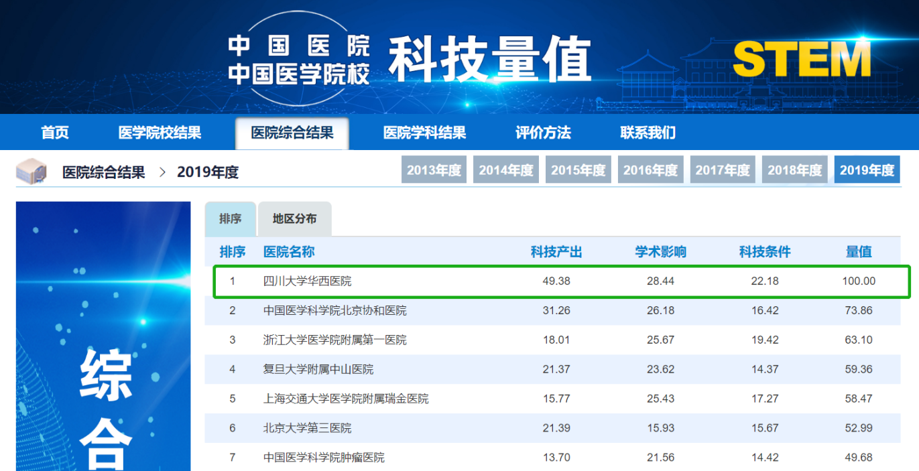
Task: Click the 49.68 量值 value
Action: point(859,458)
